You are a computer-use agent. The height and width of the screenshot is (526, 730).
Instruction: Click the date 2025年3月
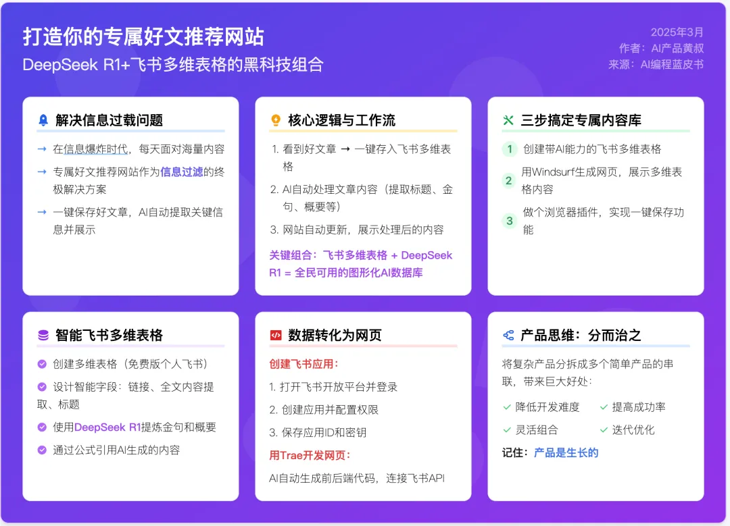tap(677, 32)
